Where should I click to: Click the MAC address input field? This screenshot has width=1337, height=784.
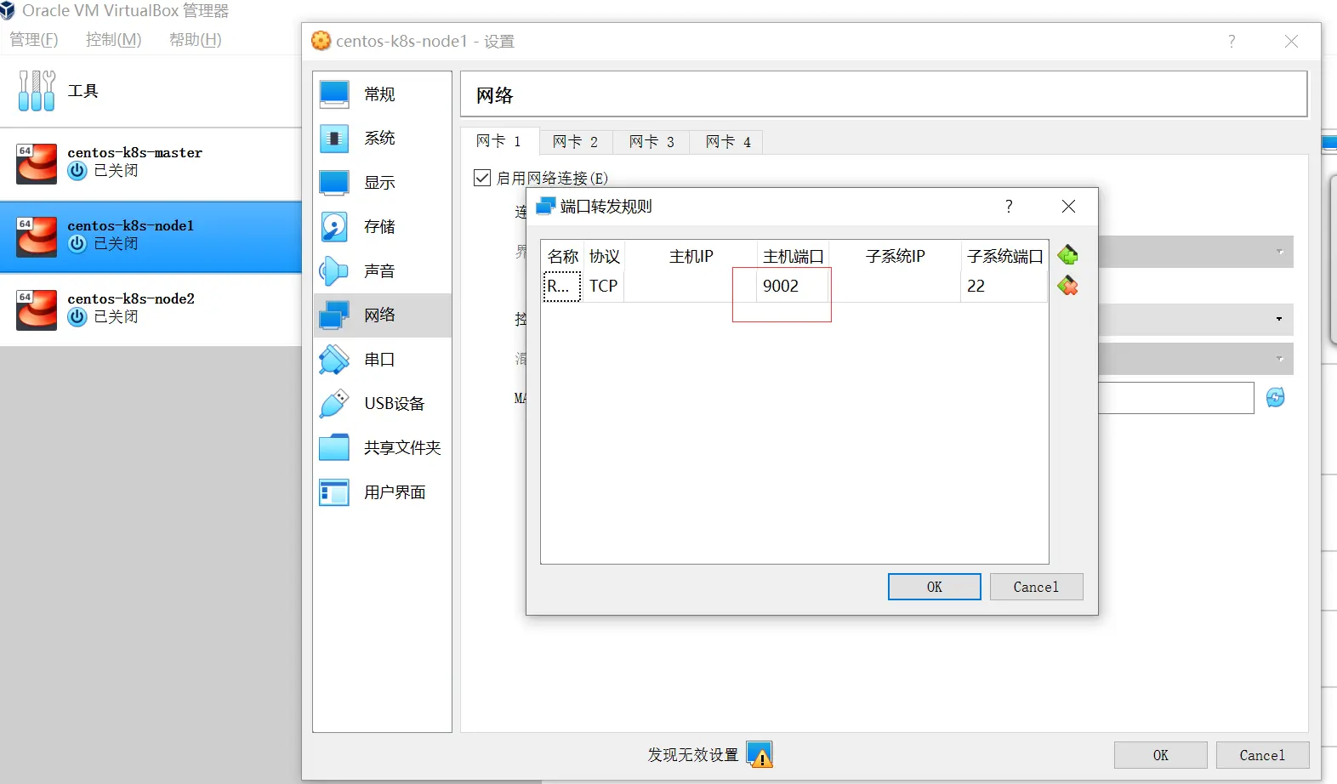1176,398
